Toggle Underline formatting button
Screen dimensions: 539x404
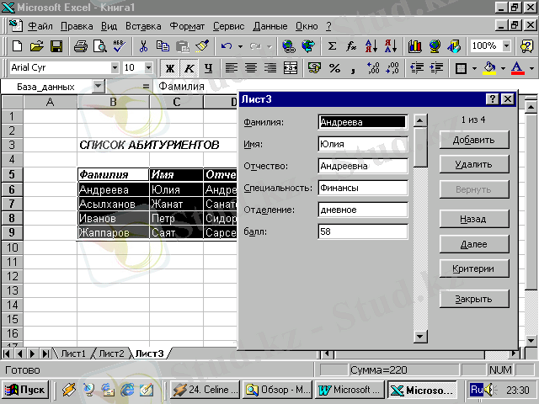(x=207, y=67)
